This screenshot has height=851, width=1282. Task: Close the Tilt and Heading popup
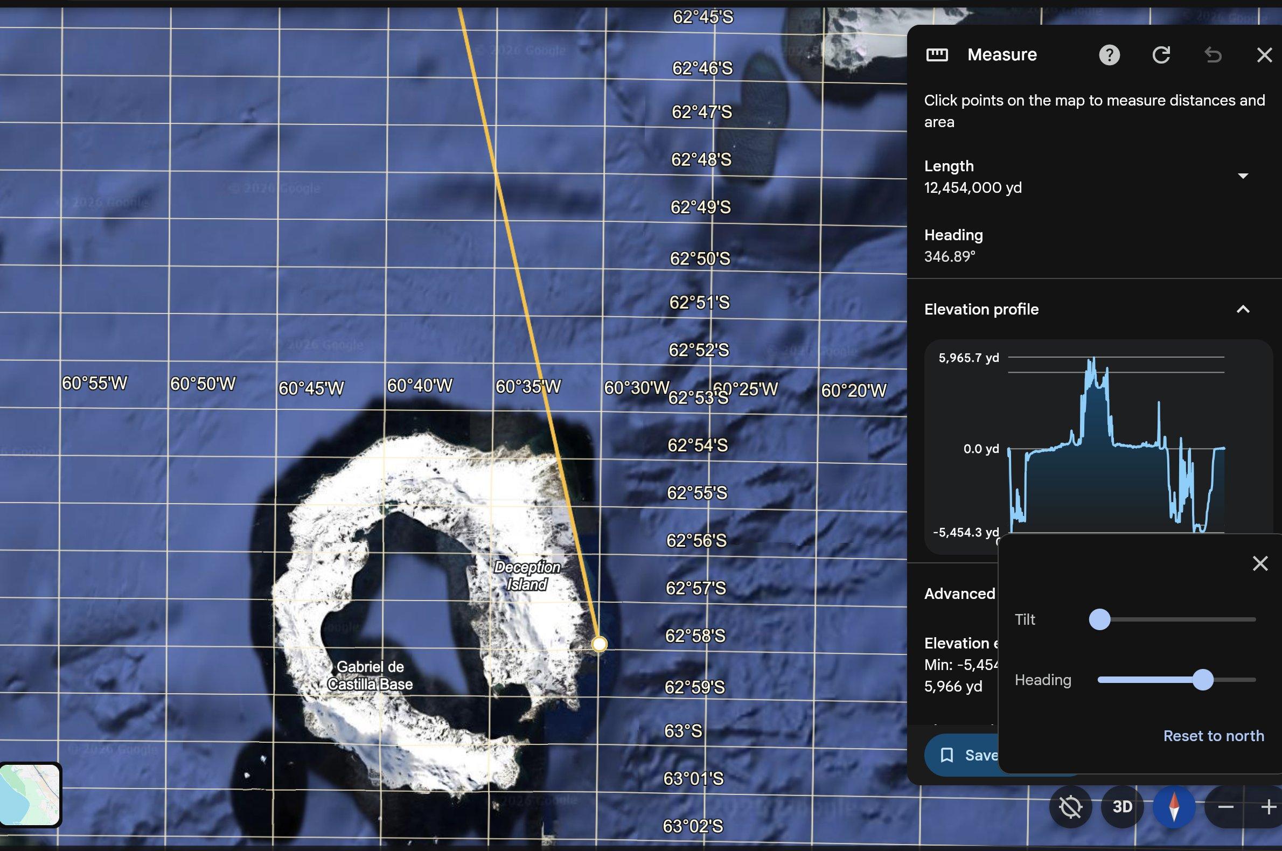pos(1260,563)
